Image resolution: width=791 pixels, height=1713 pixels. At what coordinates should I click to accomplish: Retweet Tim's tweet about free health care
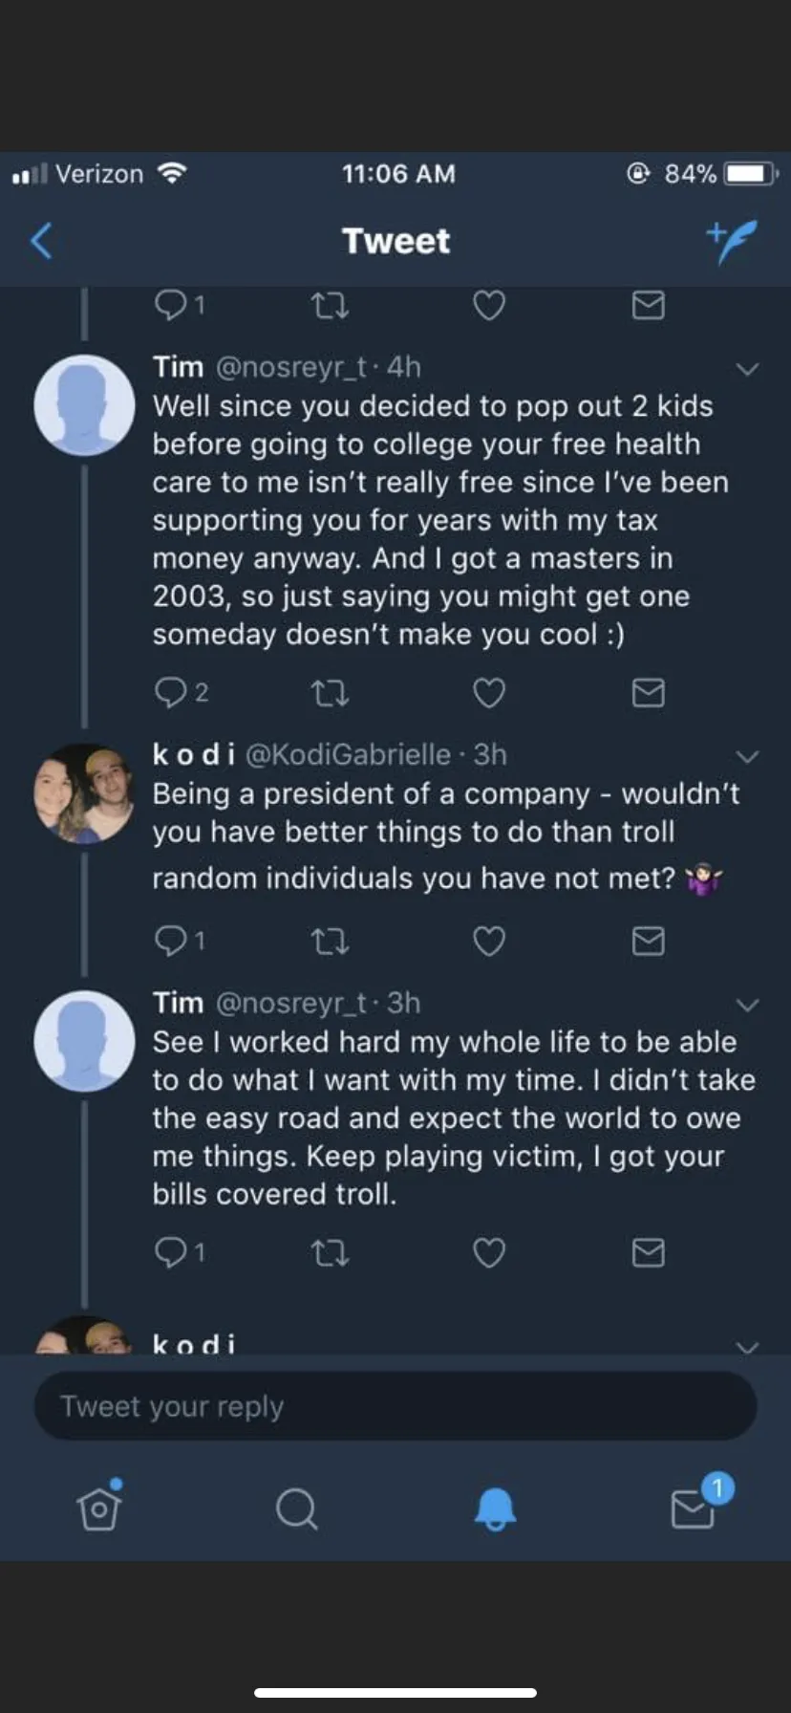coord(331,692)
